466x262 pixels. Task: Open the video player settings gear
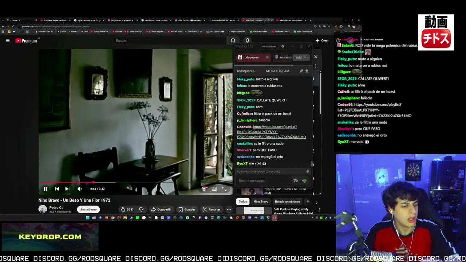[x=204, y=188]
